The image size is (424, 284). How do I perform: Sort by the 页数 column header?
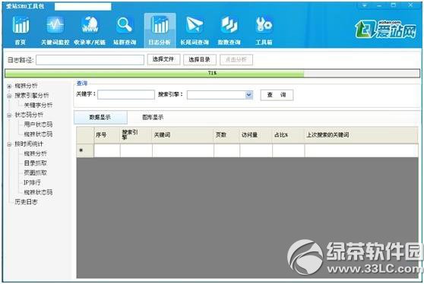[226, 135]
